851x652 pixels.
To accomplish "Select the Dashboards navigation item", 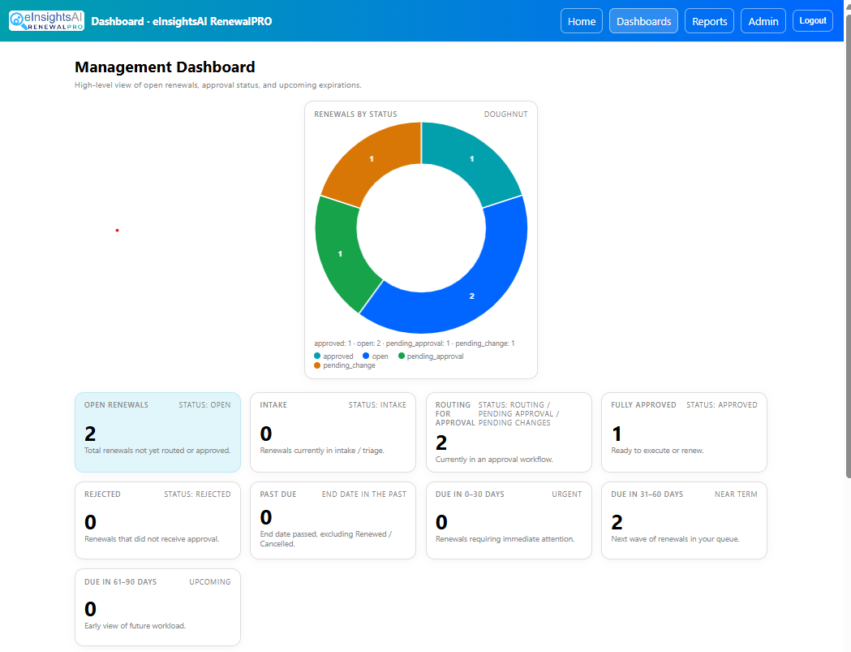I will click(x=643, y=20).
